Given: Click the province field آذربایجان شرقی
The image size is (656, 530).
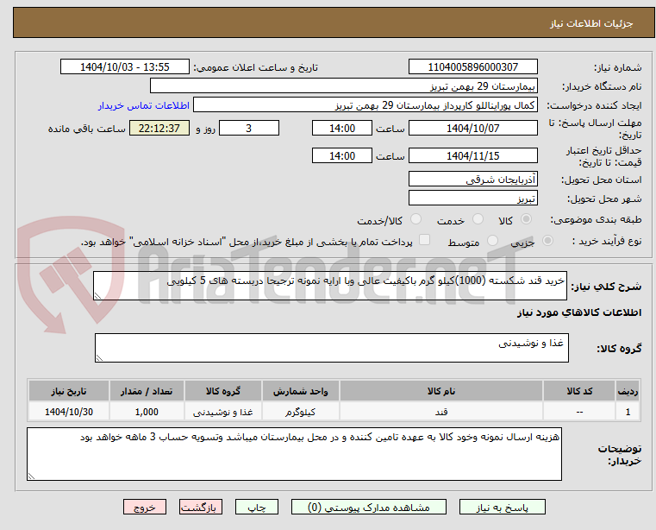Looking at the screenshot, I should click(472, 179).
